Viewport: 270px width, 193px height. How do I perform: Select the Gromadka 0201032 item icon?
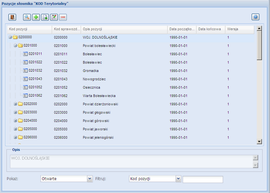(25, 71)
